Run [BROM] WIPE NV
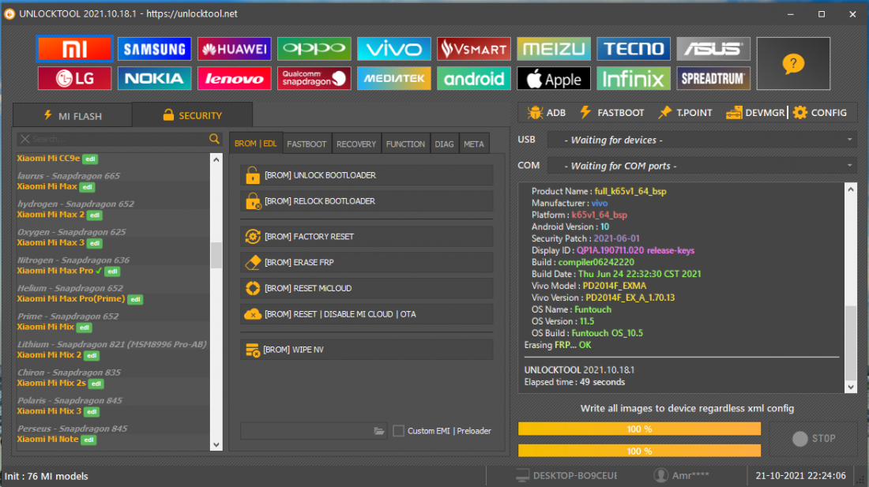 [367, 350]
